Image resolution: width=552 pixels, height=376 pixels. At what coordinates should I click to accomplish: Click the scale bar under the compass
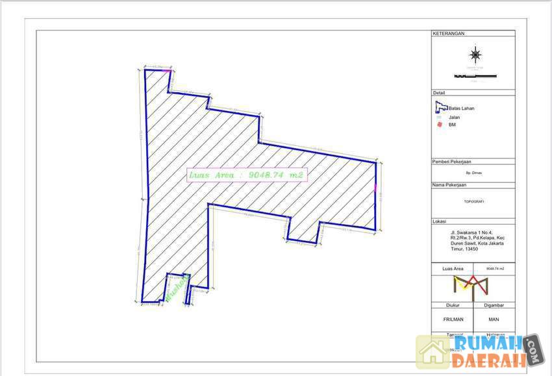pyautogui.click(x=475, y=76)
